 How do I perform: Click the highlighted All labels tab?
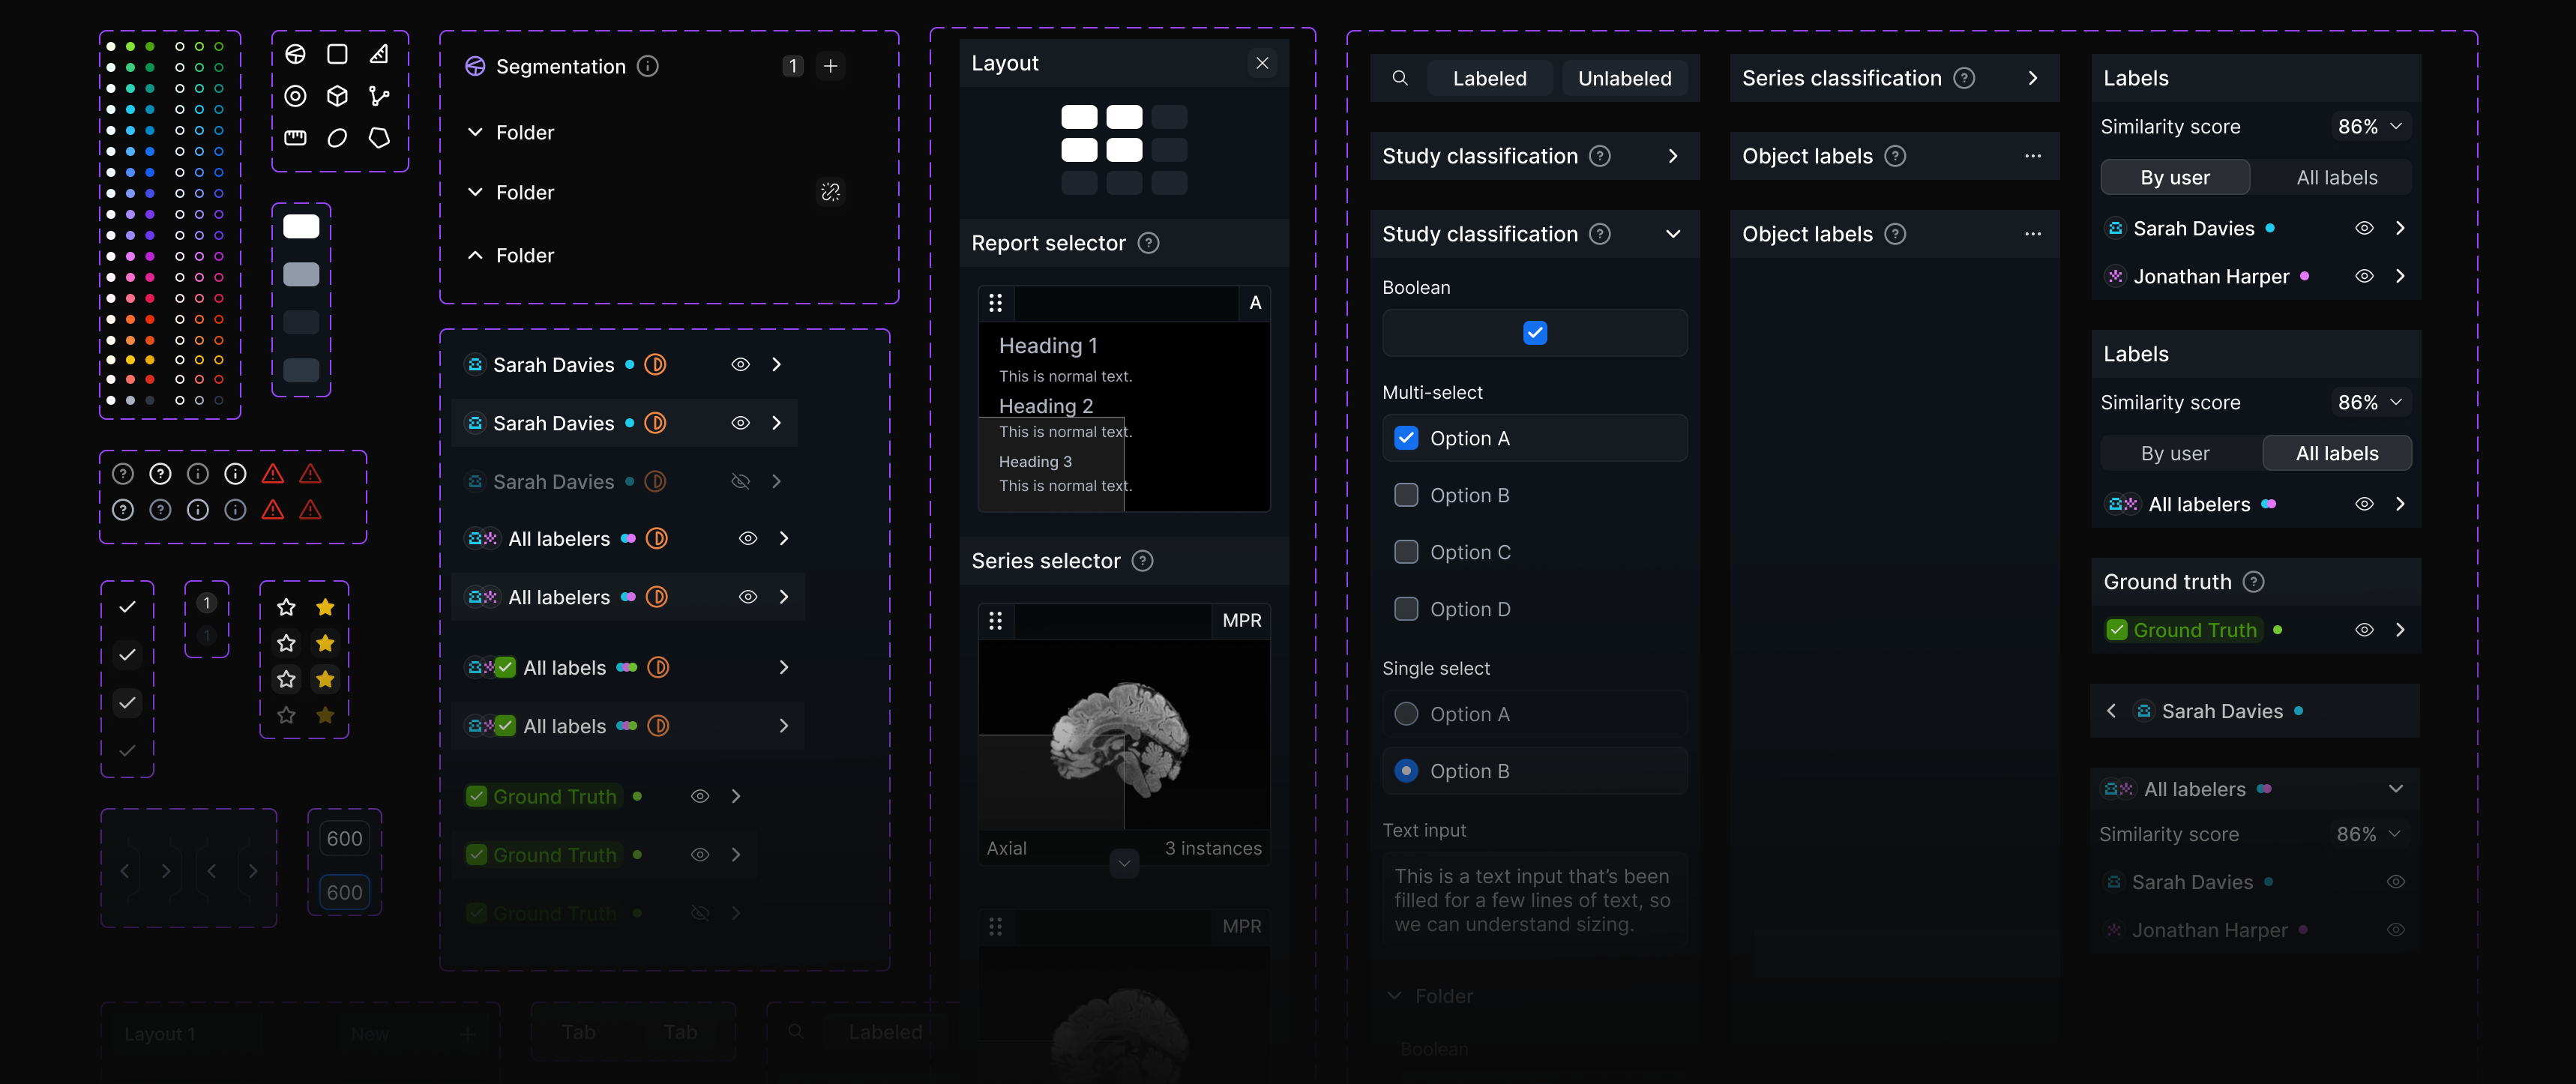click(2337, 454)
